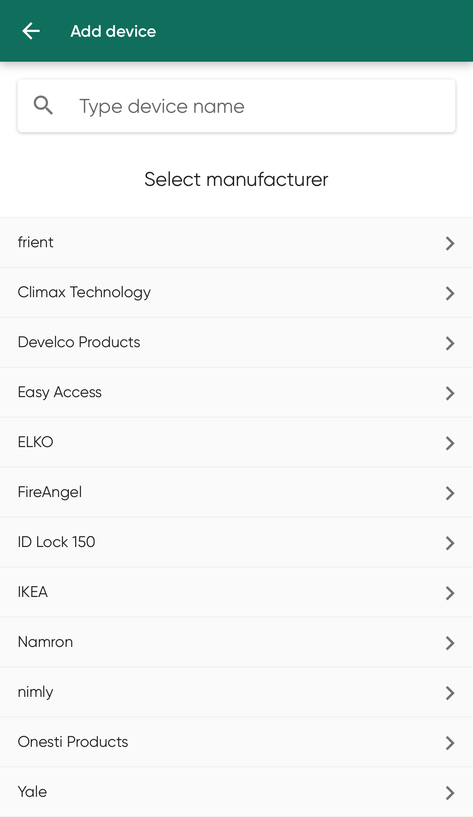Open FireAngel devices
The height and width of the screenshot is (817, 473).
236,492
